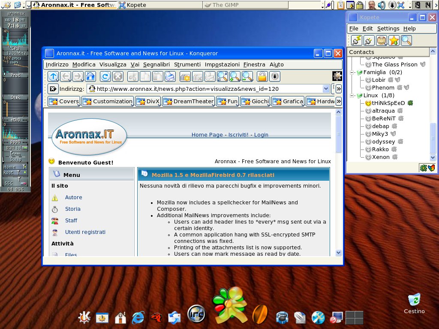Click the coffee bean icon in the dock

coord(260,314)
